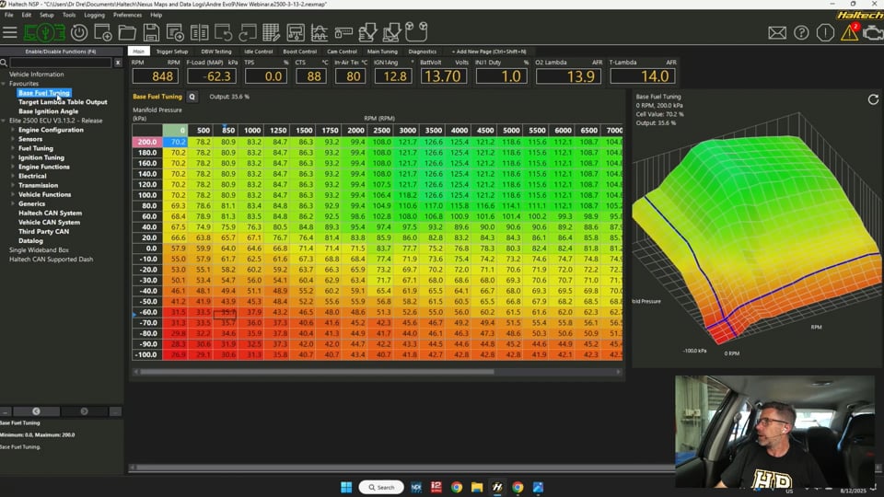
Task: Expand the Engine Configuration node
Action: [13, 130]
